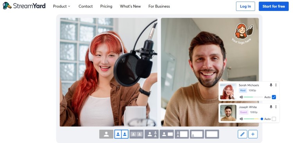Open the Pricing page
The width and height of the screenshot is (293, 143).
pos(106,6)
